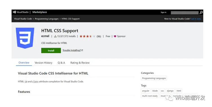Click the installs download icon
212x107 pixels.
[x=55, y=36]
